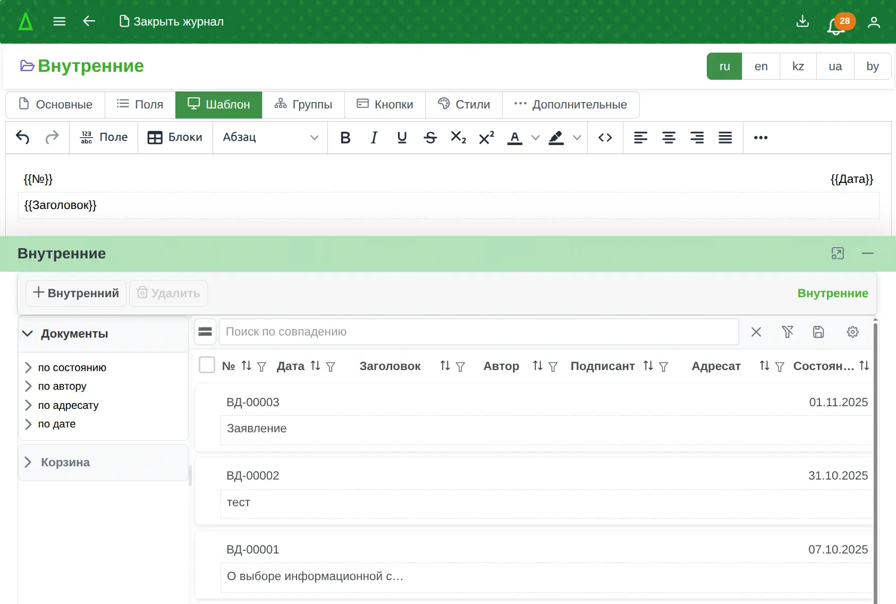
Task: Toggle strikethrough formatting
Action: coord(430,138)
